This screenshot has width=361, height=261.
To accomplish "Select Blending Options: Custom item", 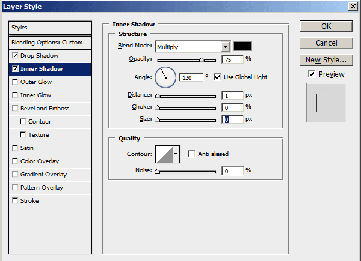I will pyautogui.click(x=46, y=43).
